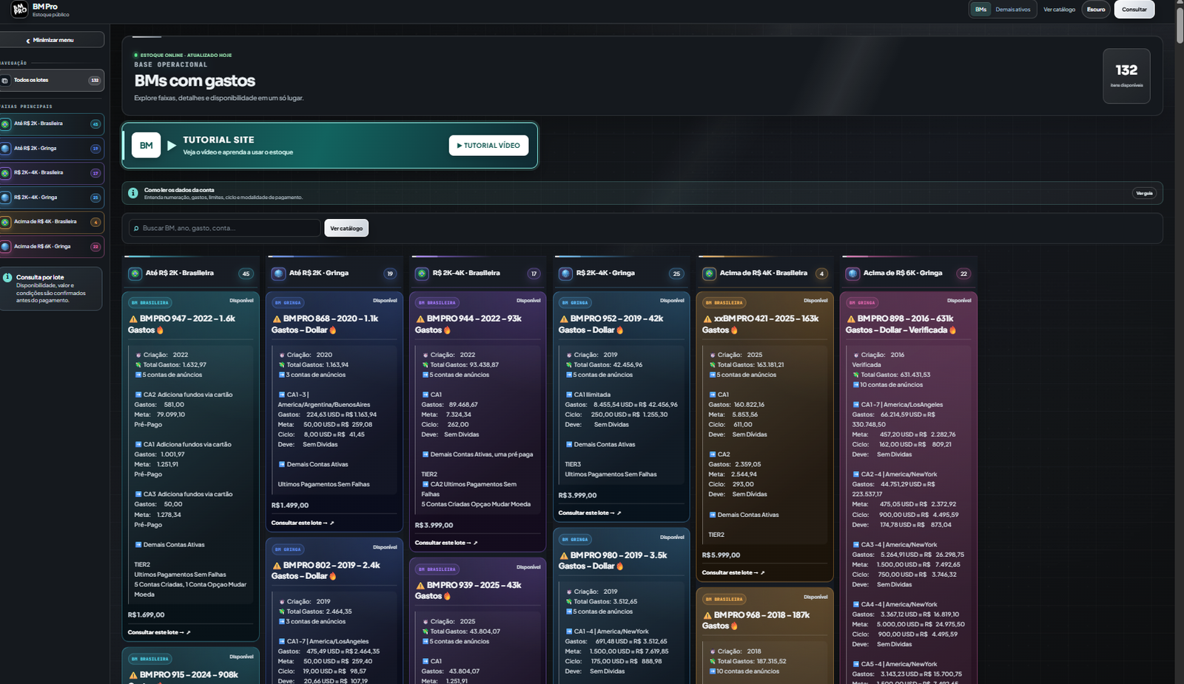Viewport: 1184px width, 684px height.
Task: Click the white BM badge in the tutorial banner
Action: (147, 146)
